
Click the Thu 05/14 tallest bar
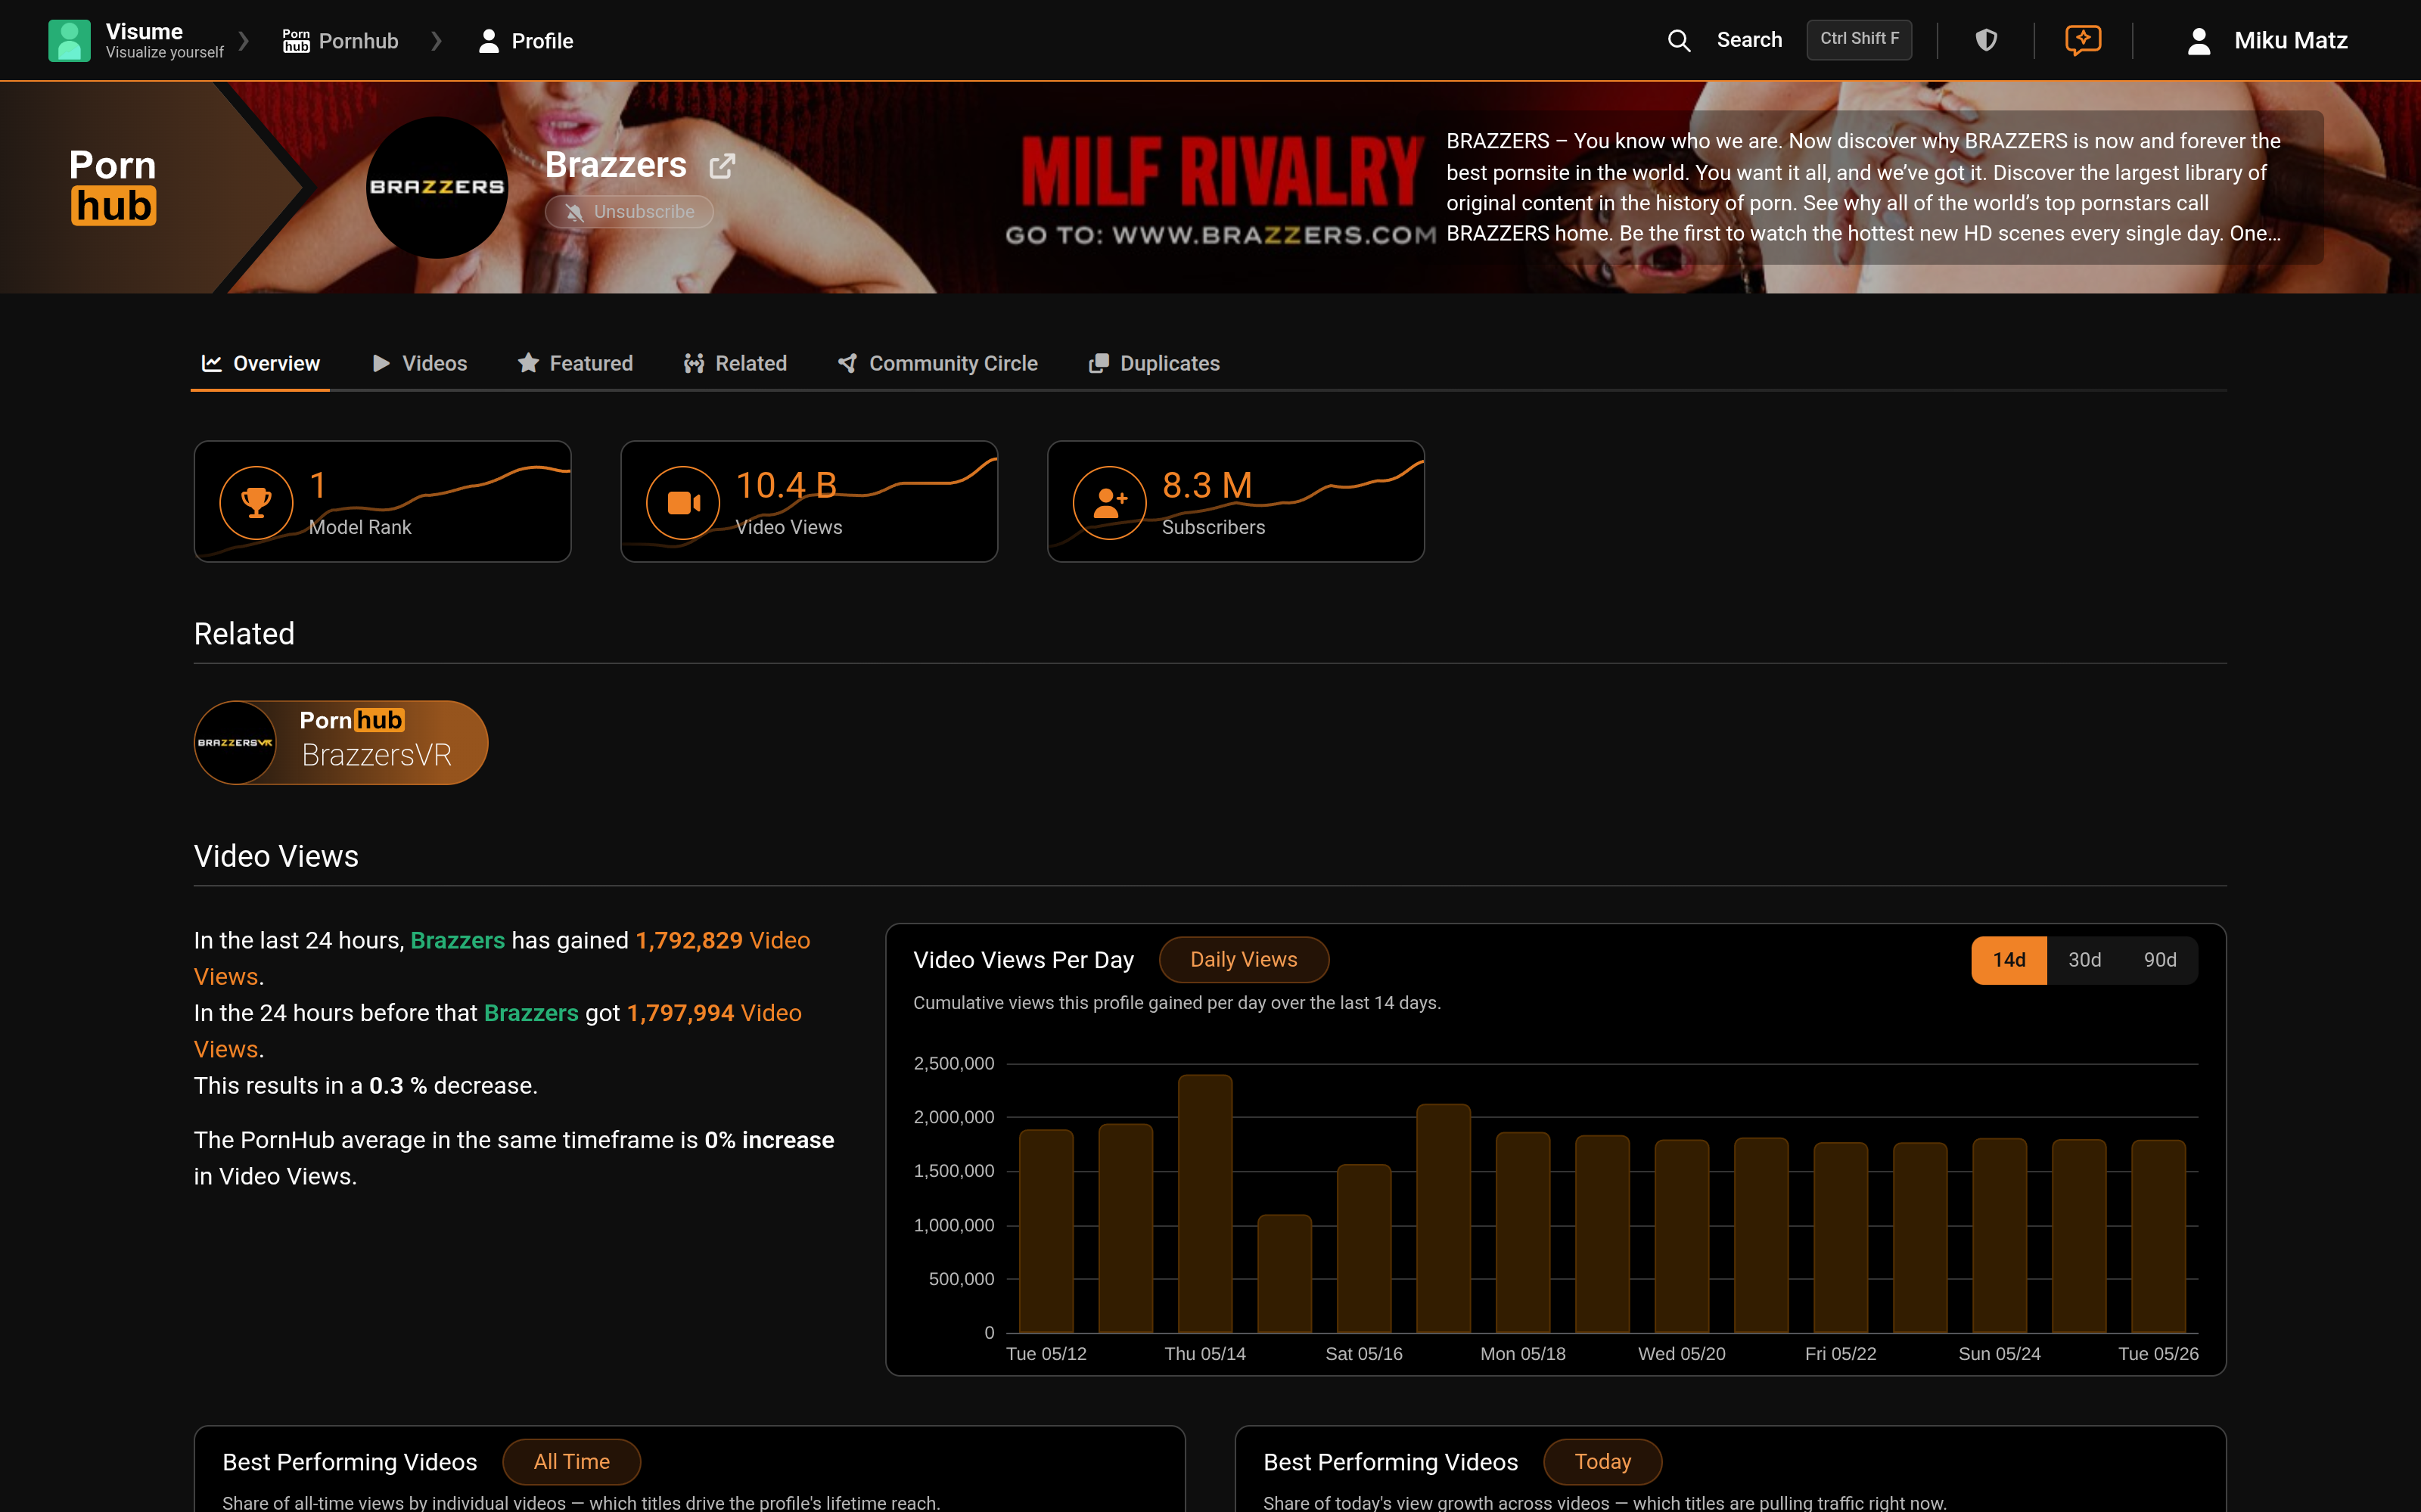click(x=1205, y=1203)
